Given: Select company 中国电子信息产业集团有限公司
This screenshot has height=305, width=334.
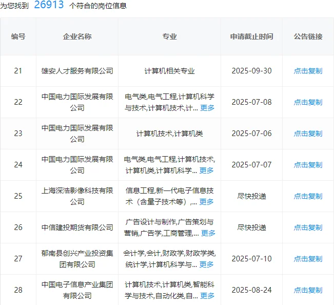Looking at the screenshot, I should point(77,290).
